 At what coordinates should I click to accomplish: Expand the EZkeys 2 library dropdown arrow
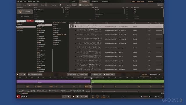click(35, 27)
